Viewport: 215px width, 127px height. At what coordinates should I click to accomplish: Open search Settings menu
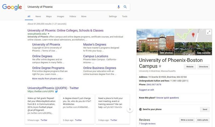(113, 17)
